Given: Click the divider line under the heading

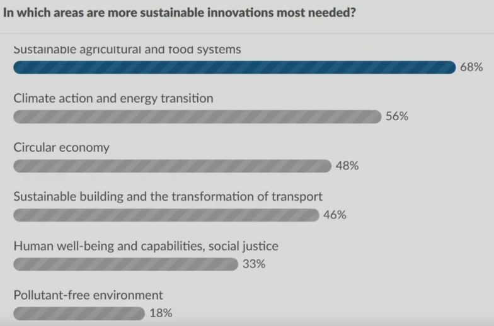Looking at the screenshot, I should 247,33.
